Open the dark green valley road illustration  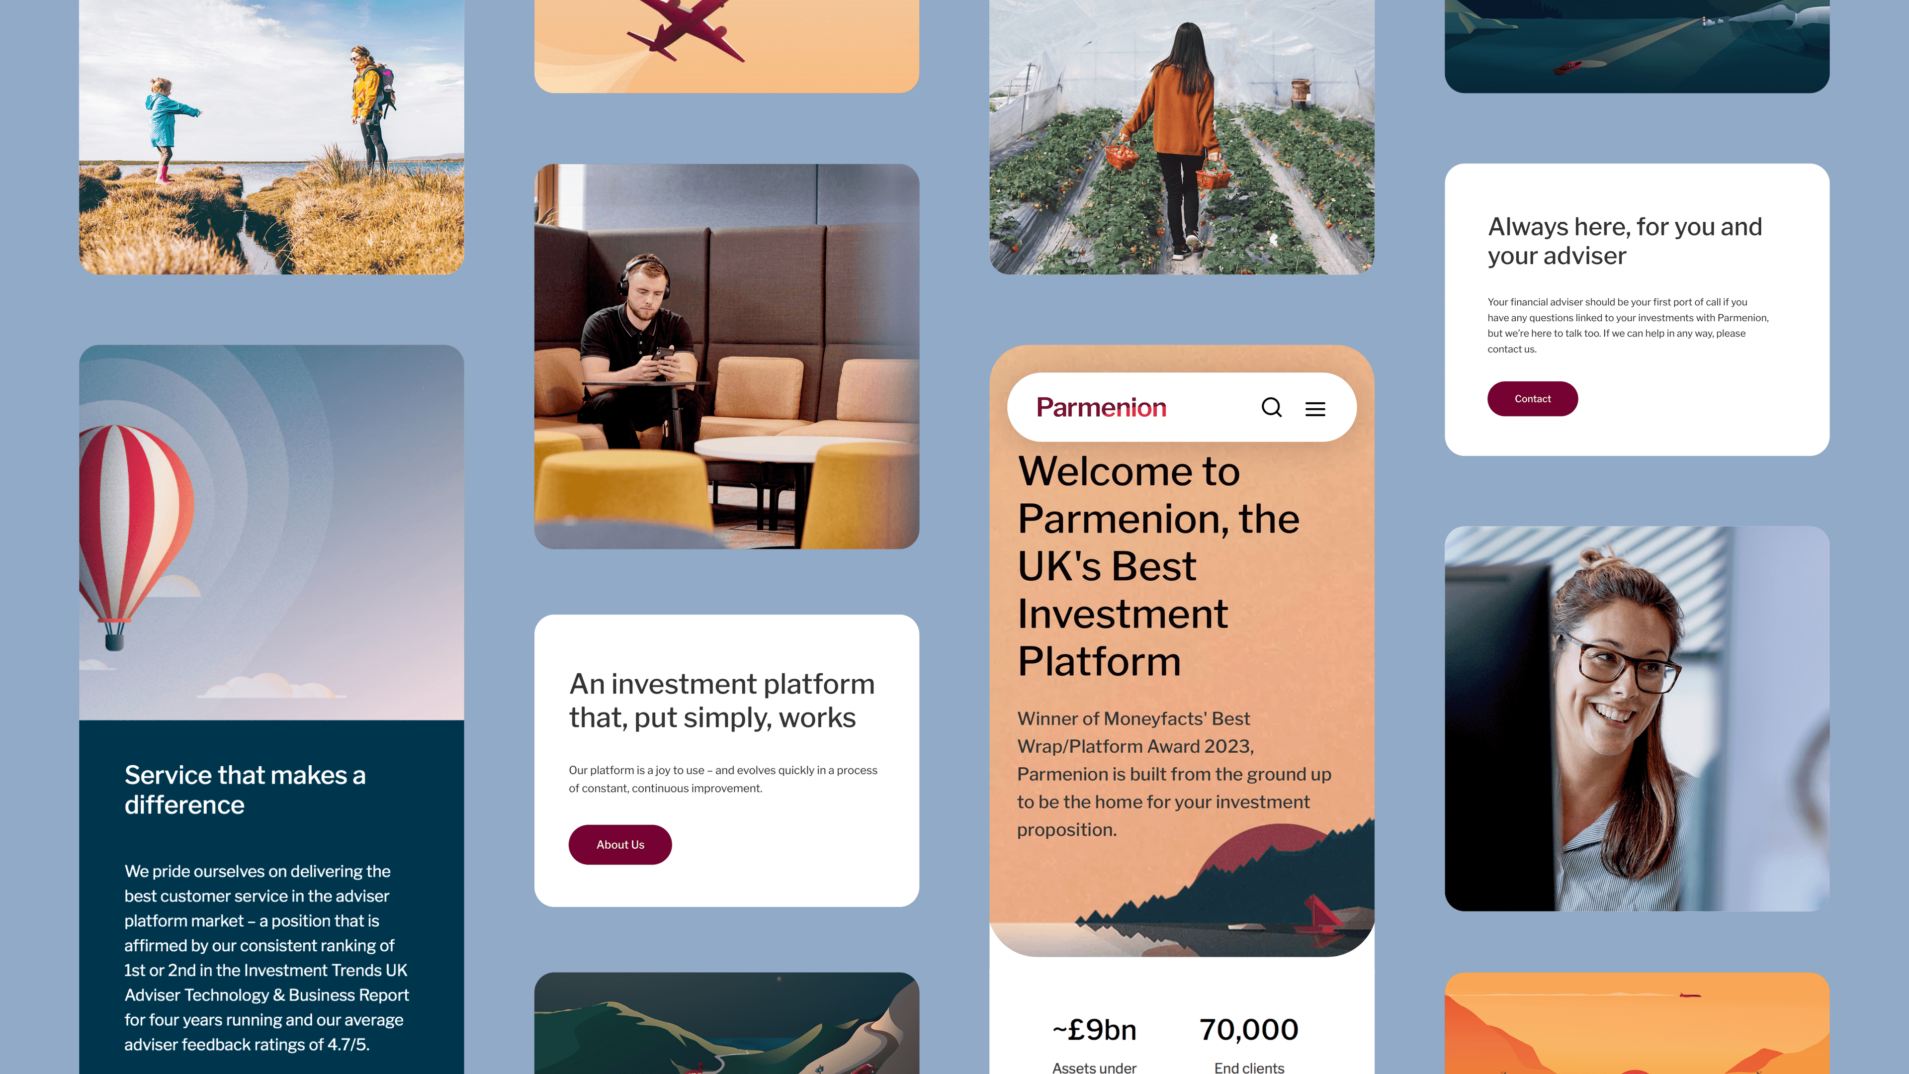(727, 1023)
